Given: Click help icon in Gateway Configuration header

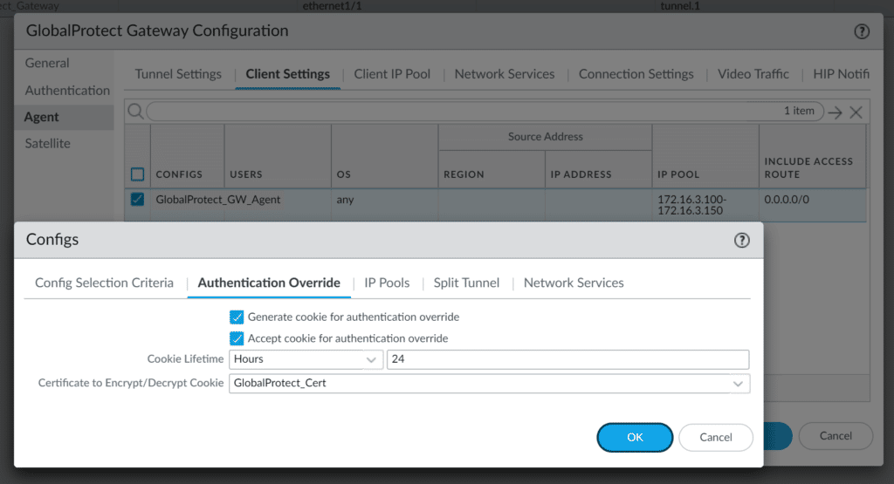Looking at the screenshot, I should click(x=862, y=31).
